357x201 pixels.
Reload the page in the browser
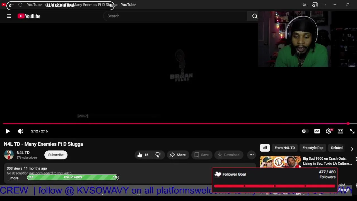[20, 5]
